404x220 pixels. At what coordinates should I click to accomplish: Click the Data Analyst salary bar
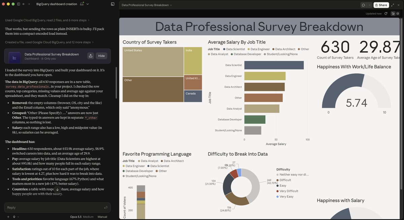click(x=262, y=109)
